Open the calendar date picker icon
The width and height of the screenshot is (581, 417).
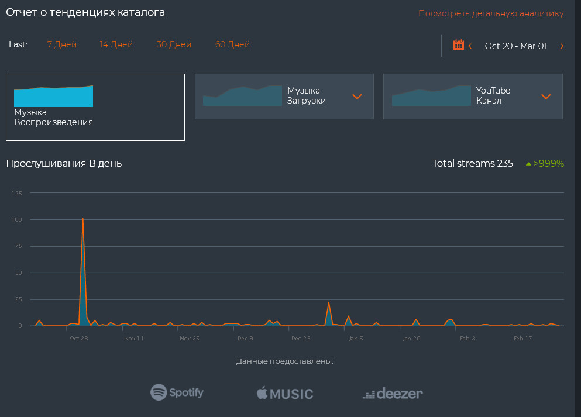point(458,45)
